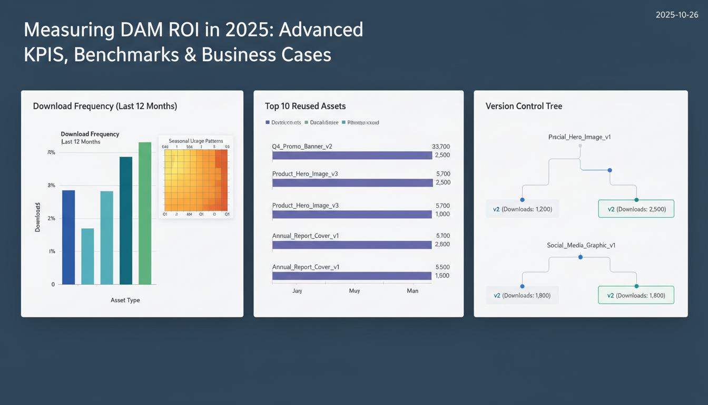Open v2 (Downloads: 2,500) version card
Screen dimensions: 708x405
tap(636, 208)
